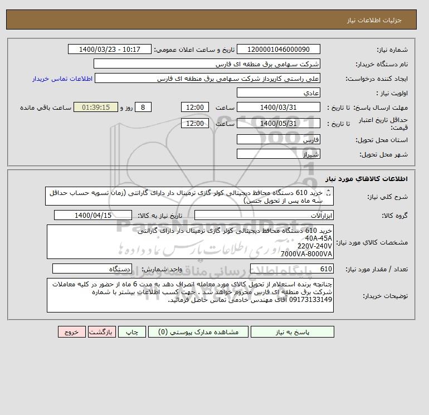
Task: Click the response deadline time 12:00 field
Action: click(195, 108)
